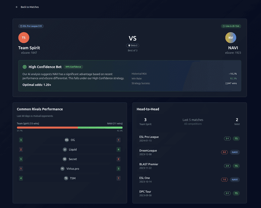Image resolution: width=261 pixels, height=208 pixels.
Task: Click the ESL One match row
Action: [190, 180]
